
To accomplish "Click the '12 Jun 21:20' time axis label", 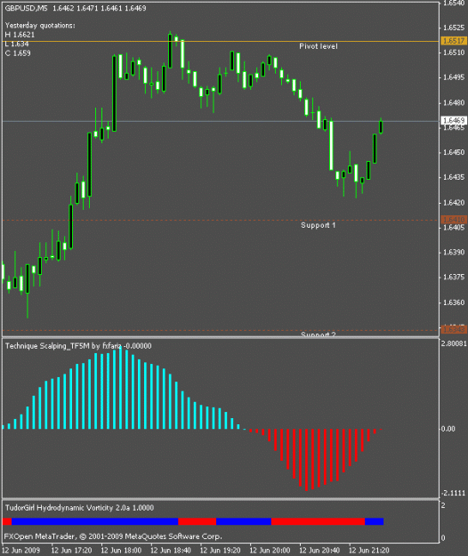I will click(x=369, y=551).
